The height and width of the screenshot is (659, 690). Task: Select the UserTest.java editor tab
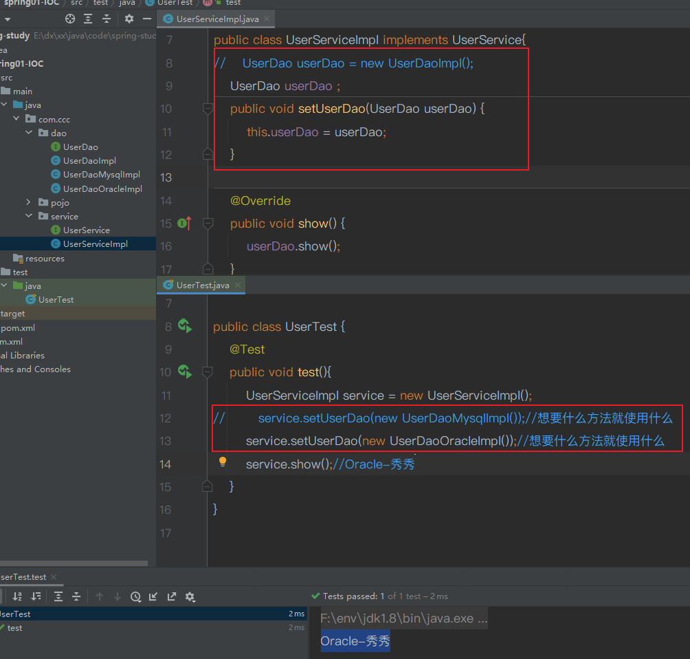pyautogui.click(x=201, y=285)
